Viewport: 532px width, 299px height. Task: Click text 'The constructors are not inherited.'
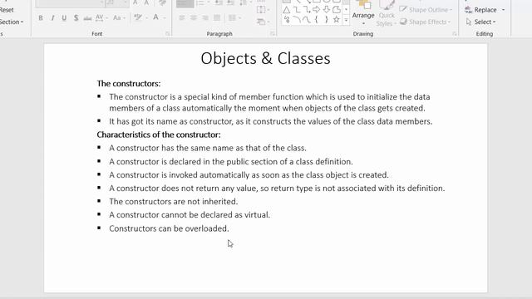pos(174,201)
